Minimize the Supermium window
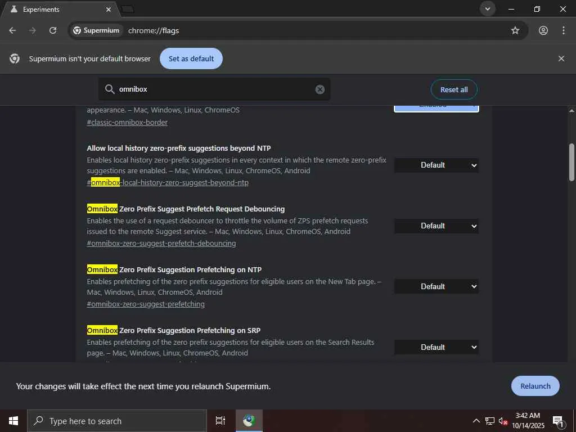Viewport: 576px width, 432px height. click(511, 9)
